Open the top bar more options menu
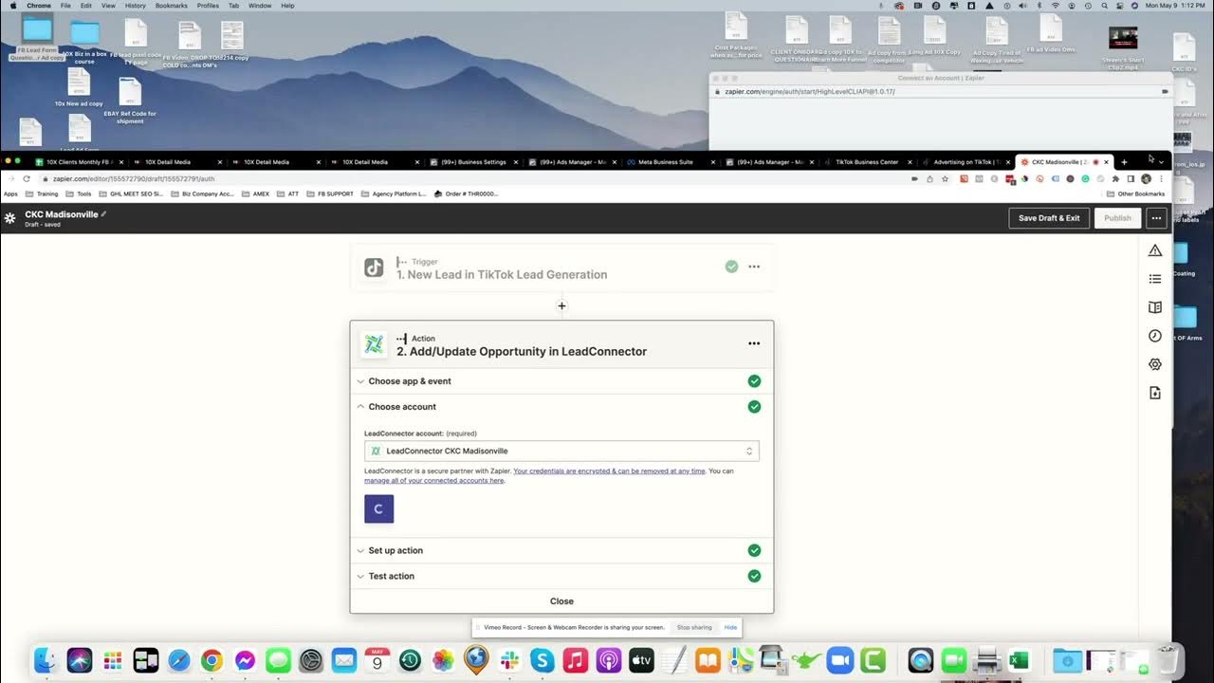 [1156, 218]
